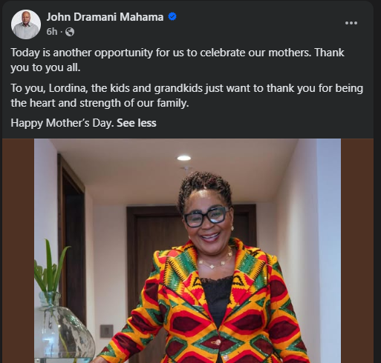This screenshot has height=363, width=381.
Task: Click the green plant leaves in photo
Action: [x=50, y=268]
